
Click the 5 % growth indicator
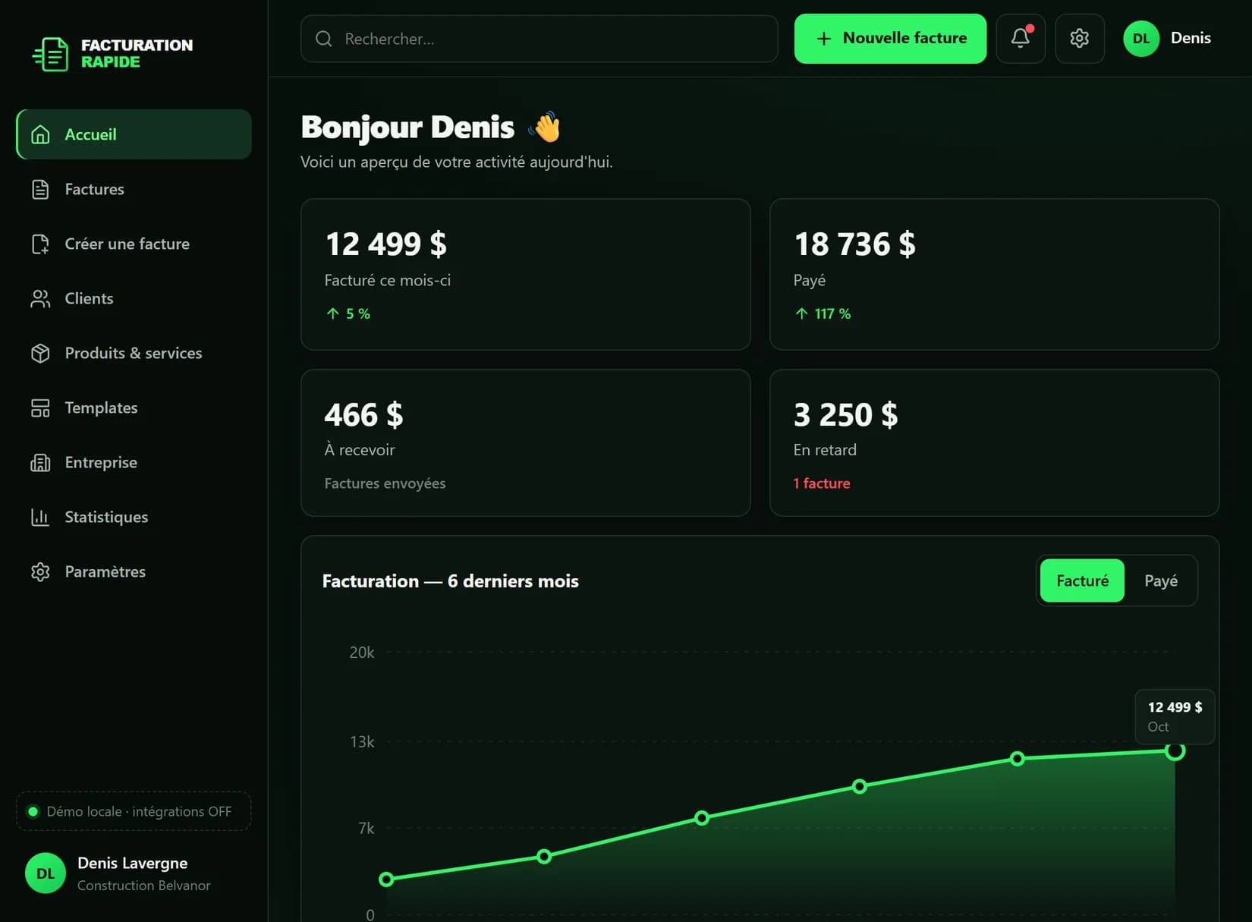point(348,313)
